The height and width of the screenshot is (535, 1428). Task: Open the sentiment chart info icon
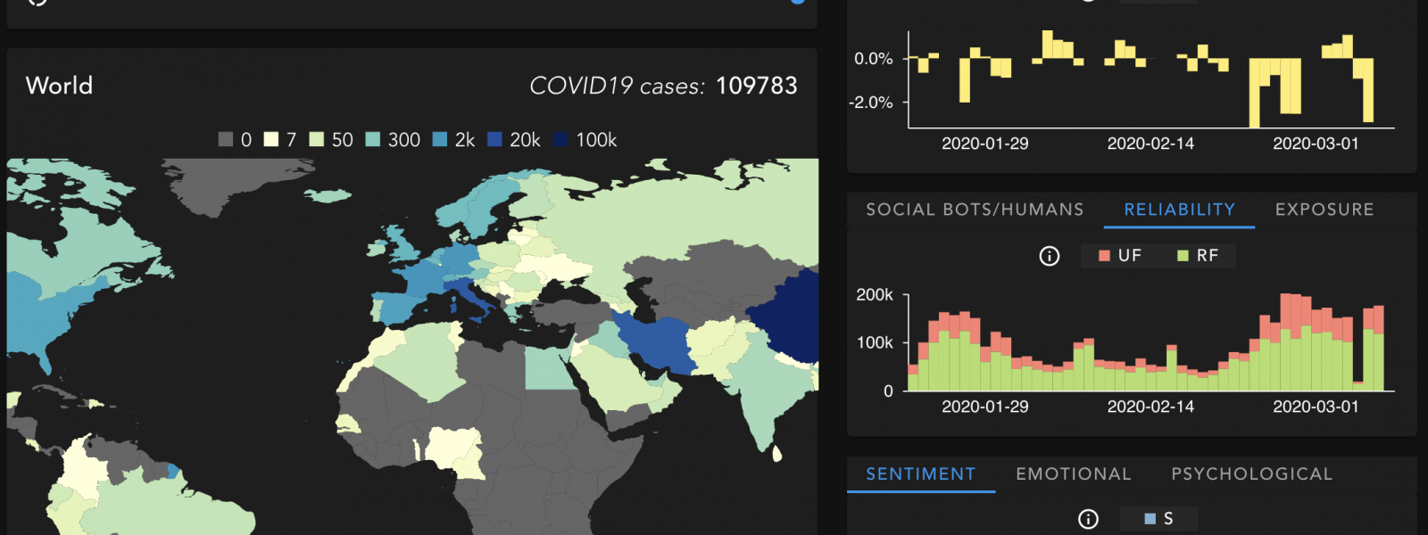[1088, 519]
